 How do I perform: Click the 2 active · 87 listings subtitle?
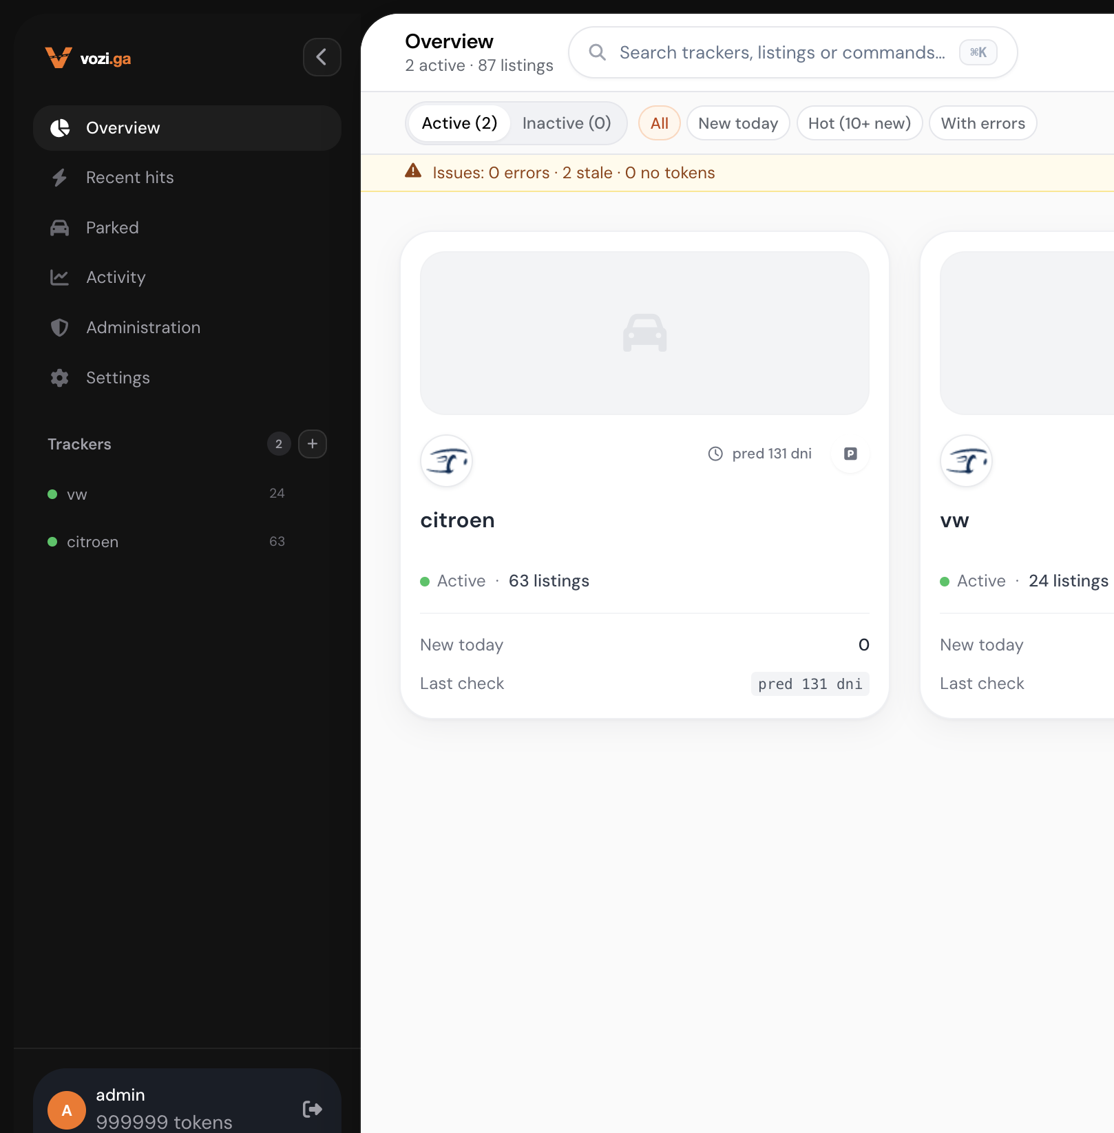[479, 65]
